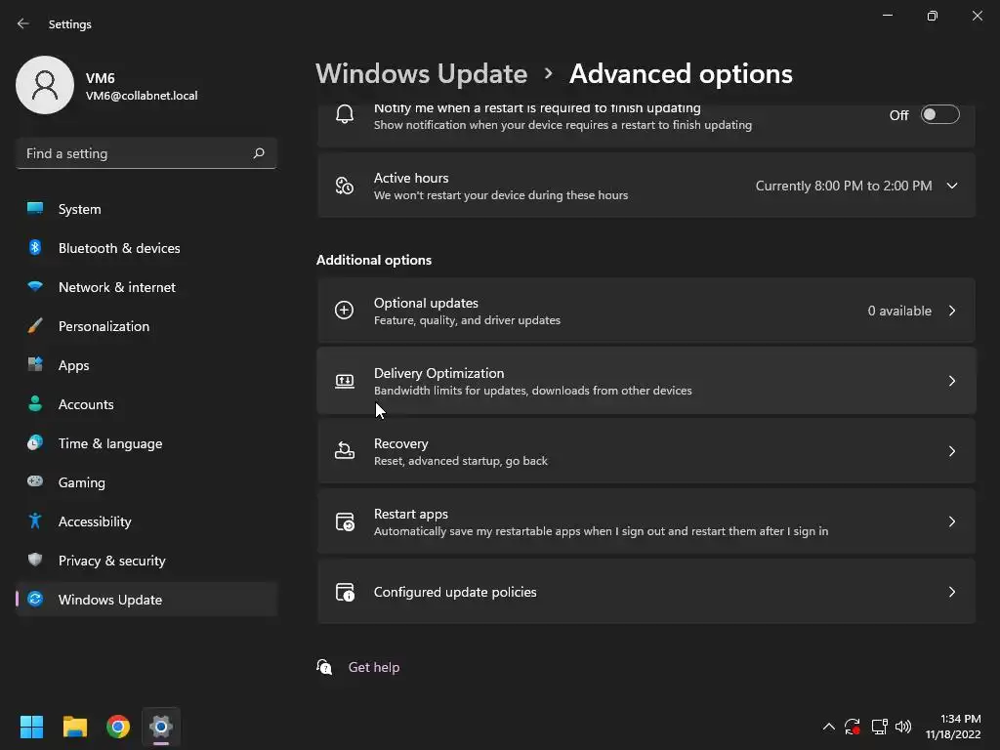Click the Accounts person icon
Viewport: 1000px width, 750px height.
pyautogui.click(x=35, y=403)
